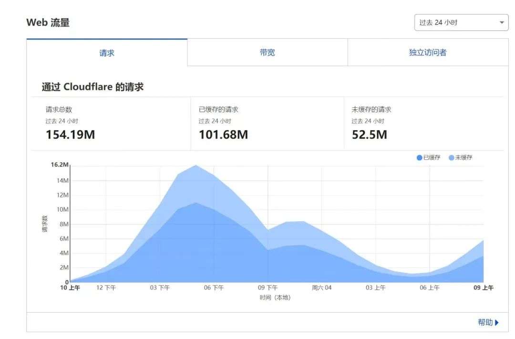The width and height of the screenshot is (515, 339).
Task: Switch to the 请求 tab
Action: click(107, 52)
